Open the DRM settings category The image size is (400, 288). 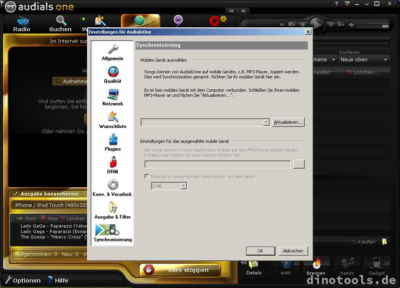point(112,165)
